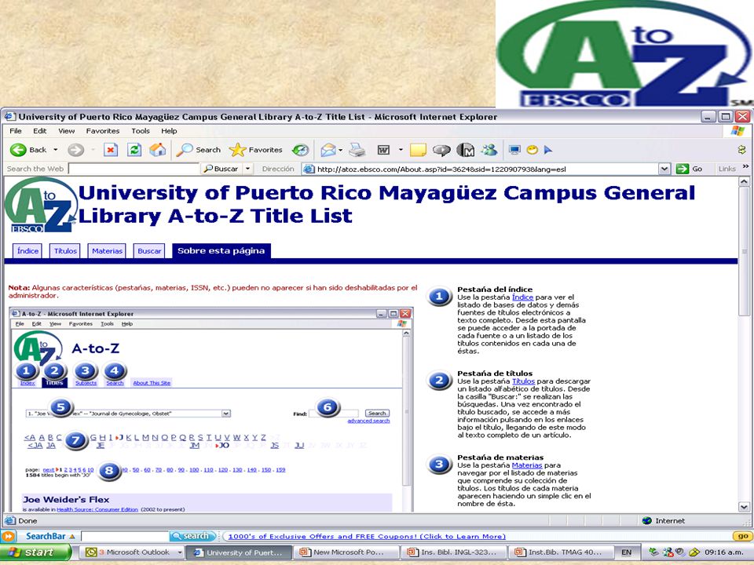This screenshot has width=754, height=565.
Task: Focus the Search the Web input field
Action: click(134, 169)
